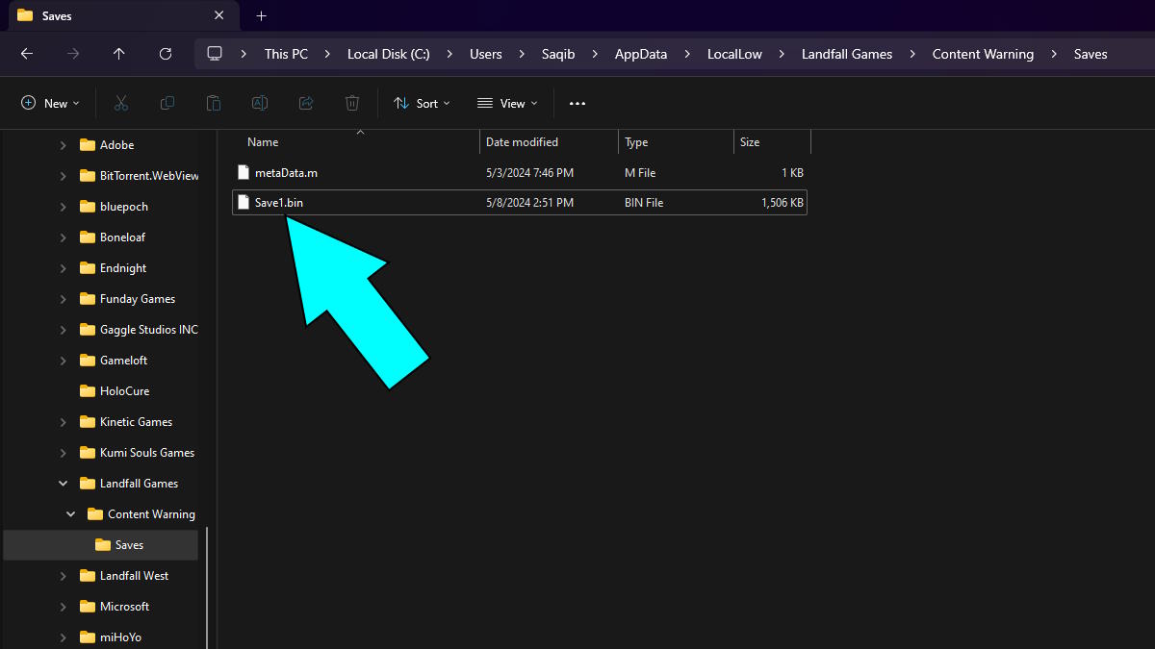Go to This PC in the address bar
Screen dimensions: 1155x649
click(285, 54)
